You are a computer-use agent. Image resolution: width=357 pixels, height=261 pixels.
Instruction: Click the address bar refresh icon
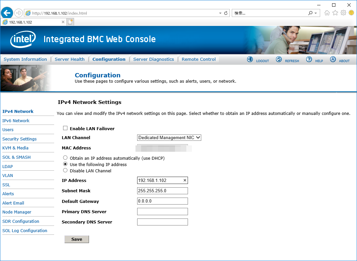[226, 13]
